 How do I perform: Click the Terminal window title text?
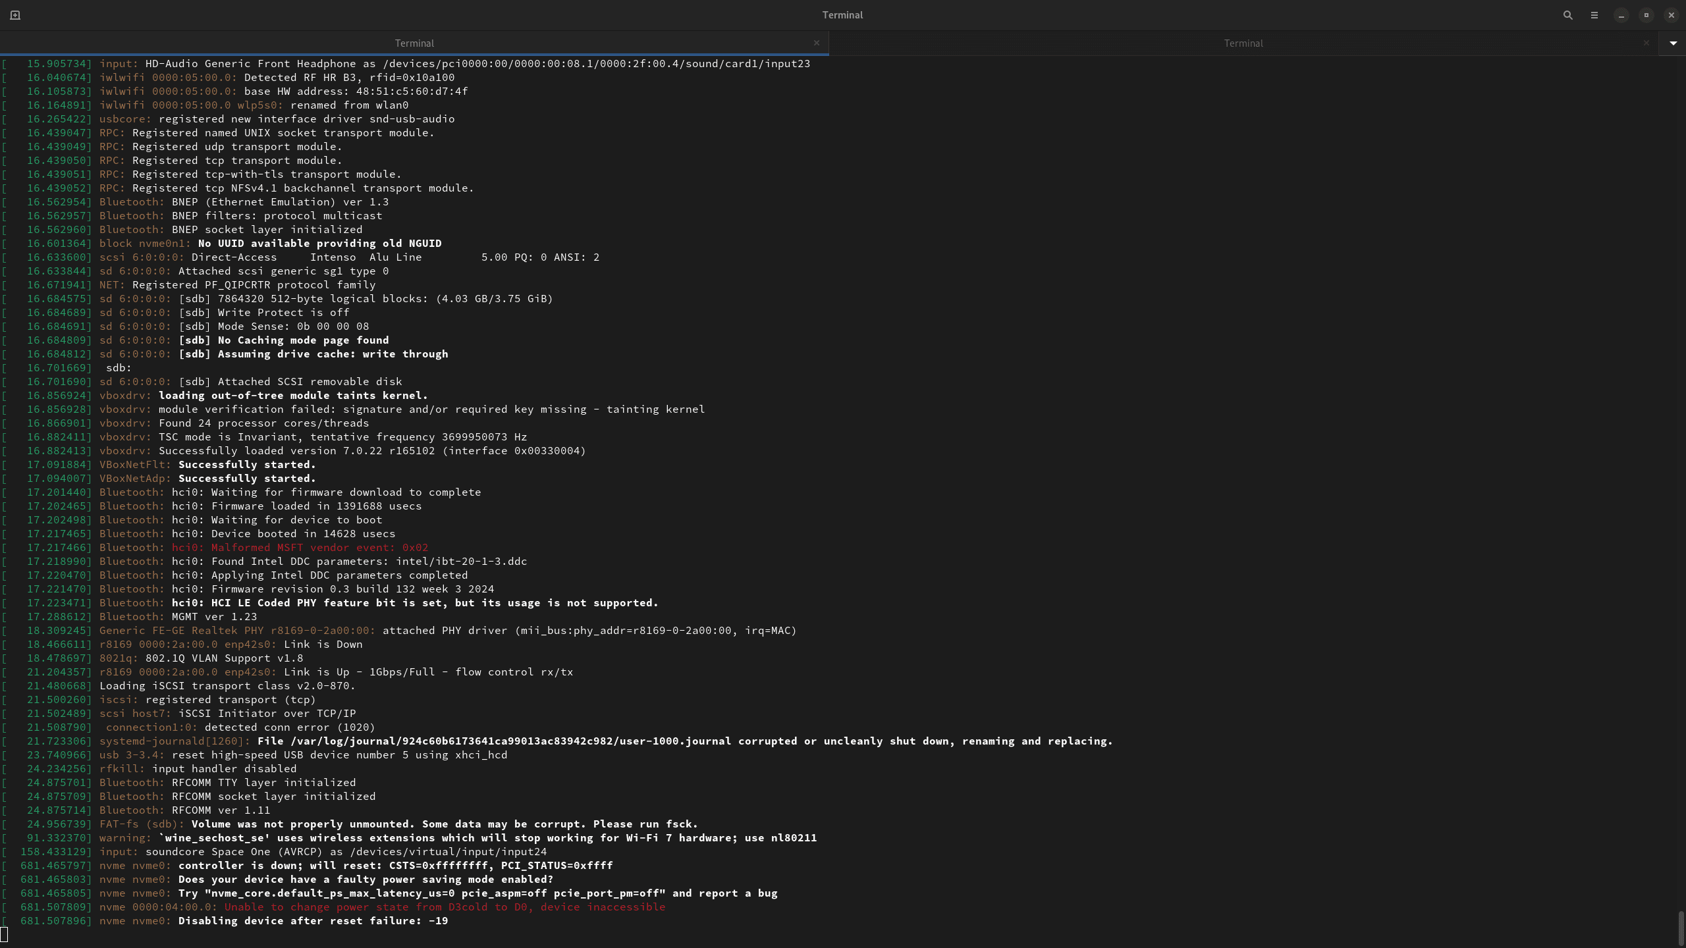pyautogui.click(x=842, y=15)
